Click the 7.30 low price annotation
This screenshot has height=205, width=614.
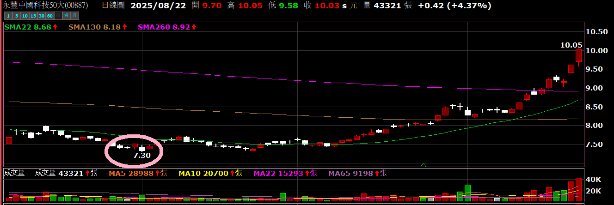click(141, 156)
